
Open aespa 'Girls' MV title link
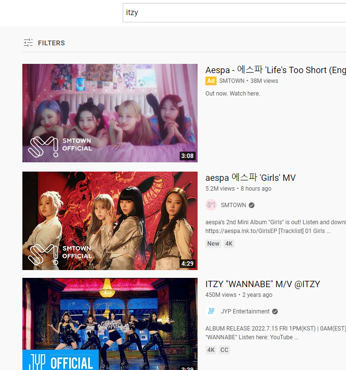250,177
